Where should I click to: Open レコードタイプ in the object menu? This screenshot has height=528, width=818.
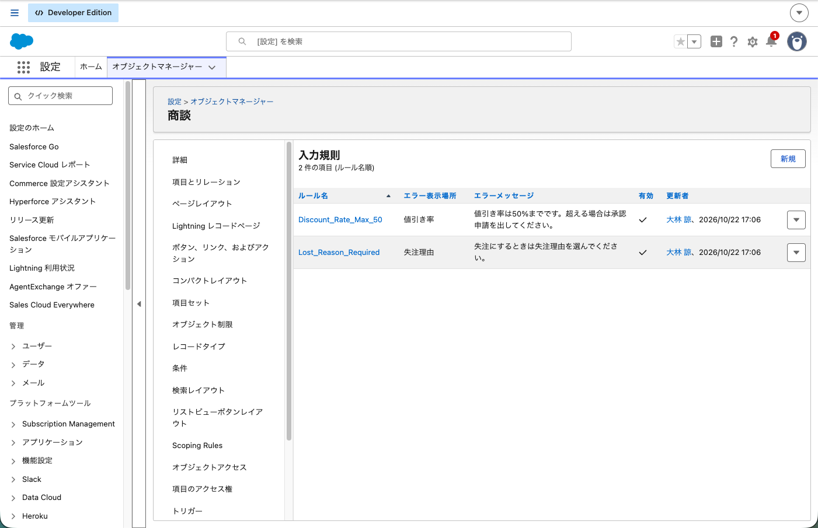click(x=199, y=347)
